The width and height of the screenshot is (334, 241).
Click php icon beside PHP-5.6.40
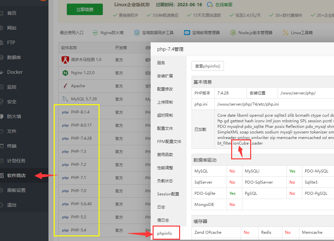(x=65, y=204)
